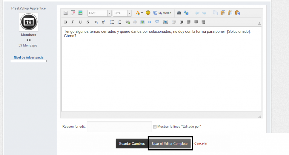Apply italic formatting
Screen dimensions: 289x155
pos(73,22)
